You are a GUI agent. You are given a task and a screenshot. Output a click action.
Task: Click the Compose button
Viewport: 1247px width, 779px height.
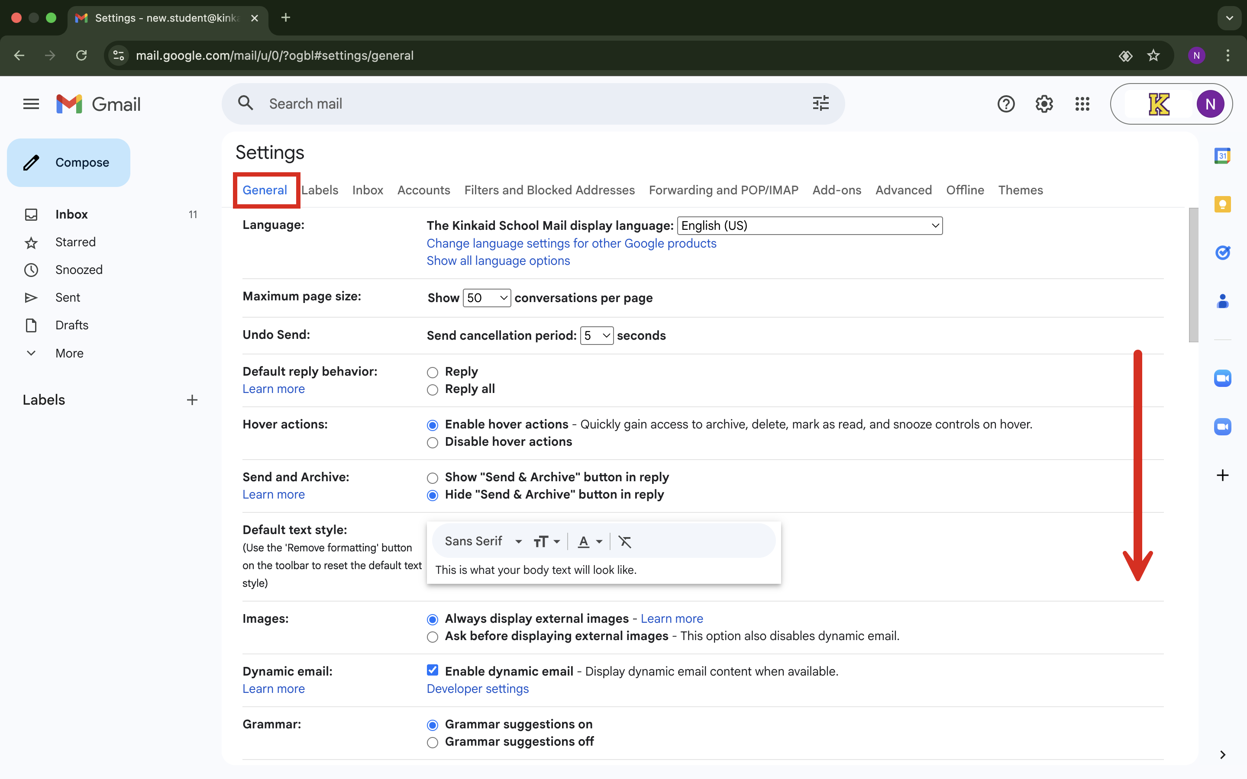pyautogui.click(x=68, y=163)
